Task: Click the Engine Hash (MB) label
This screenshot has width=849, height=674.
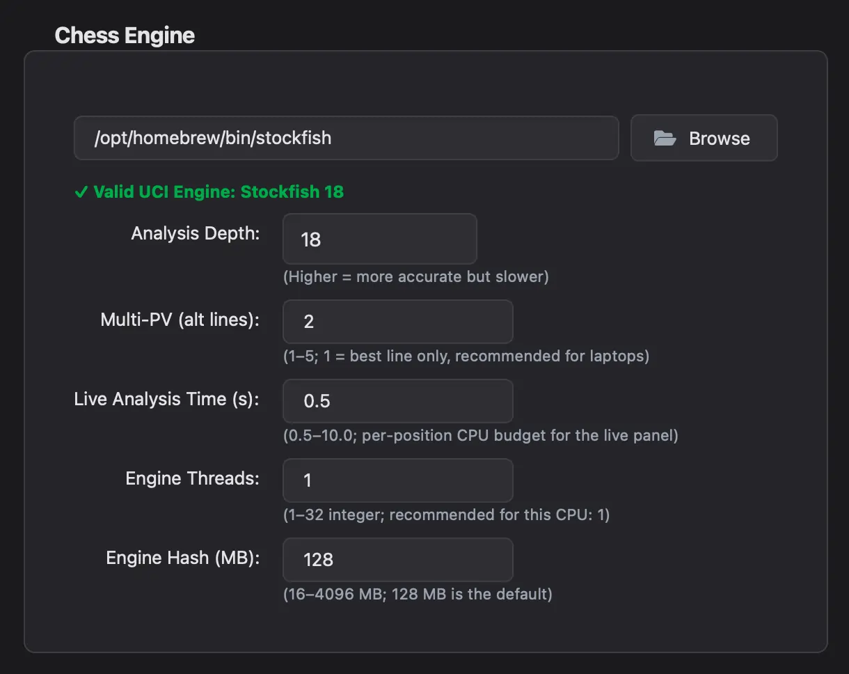Action: 183,558
